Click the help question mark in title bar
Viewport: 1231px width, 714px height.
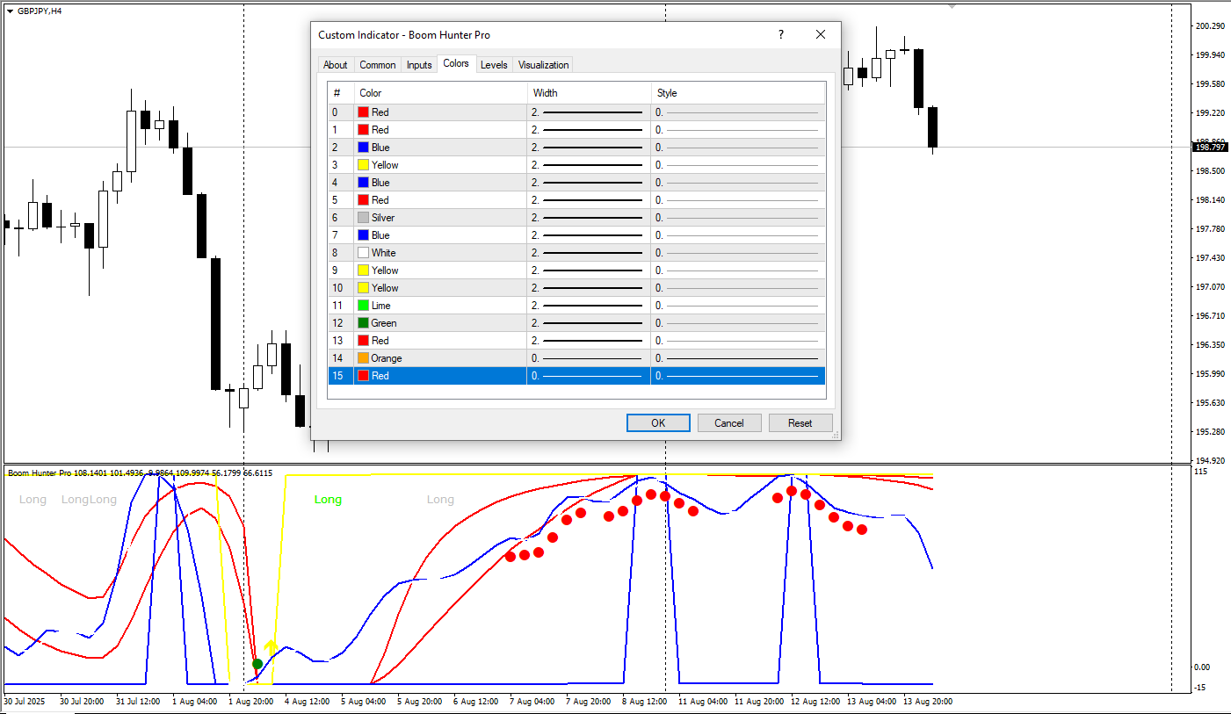point(780,35)
